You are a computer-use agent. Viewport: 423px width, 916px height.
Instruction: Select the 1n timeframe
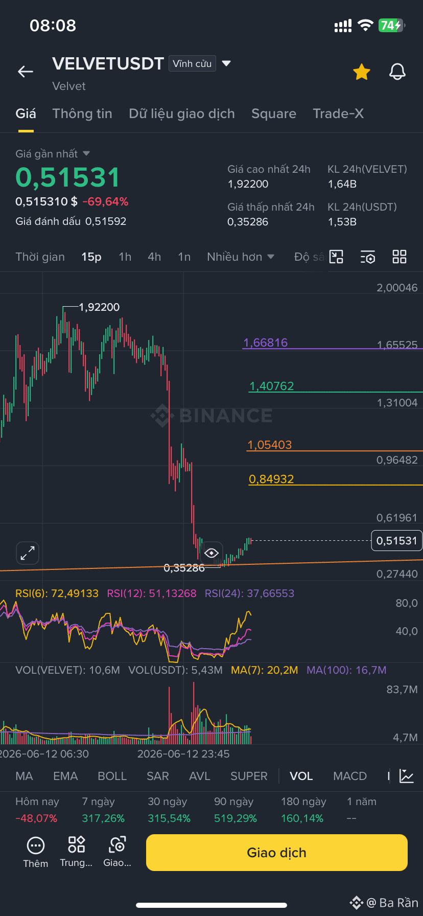184,257
